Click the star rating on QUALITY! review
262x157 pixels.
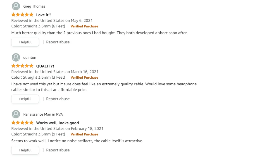pos(22,66)
